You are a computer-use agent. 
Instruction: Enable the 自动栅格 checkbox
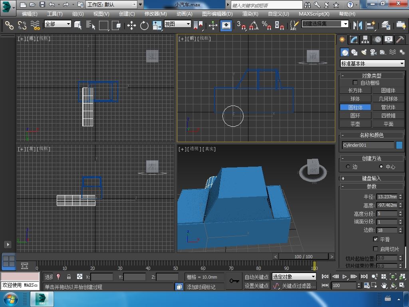tap(355, 83)
